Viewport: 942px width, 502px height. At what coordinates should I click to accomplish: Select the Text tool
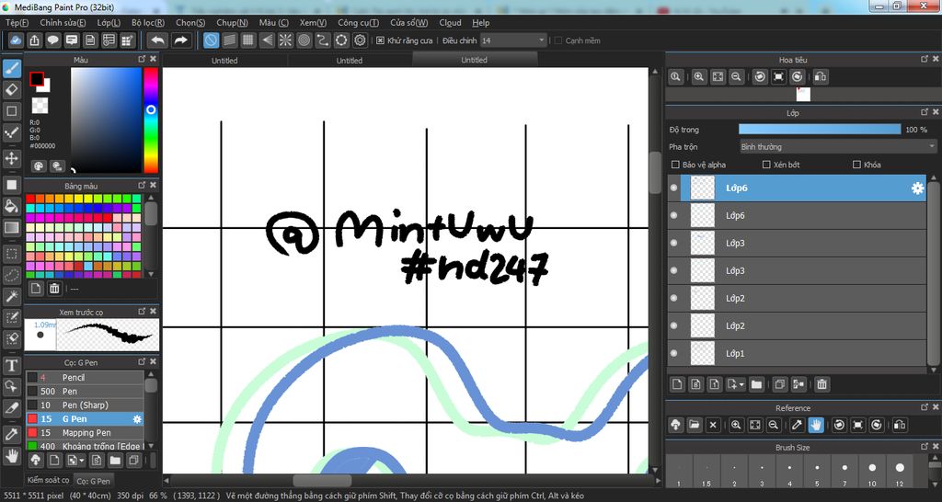click(11, 365)
